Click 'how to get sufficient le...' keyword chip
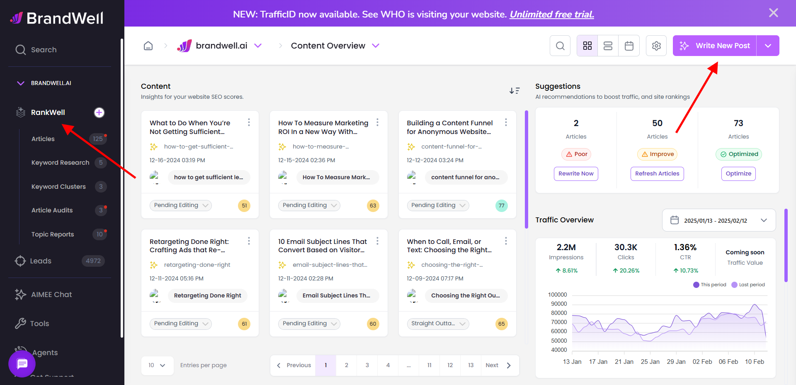796x385 pixels. coord(209,177)
